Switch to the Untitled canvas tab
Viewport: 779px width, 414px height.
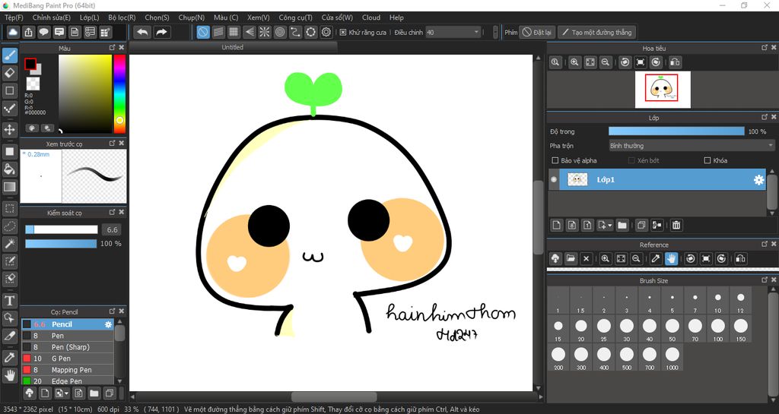tap(233, 47)
